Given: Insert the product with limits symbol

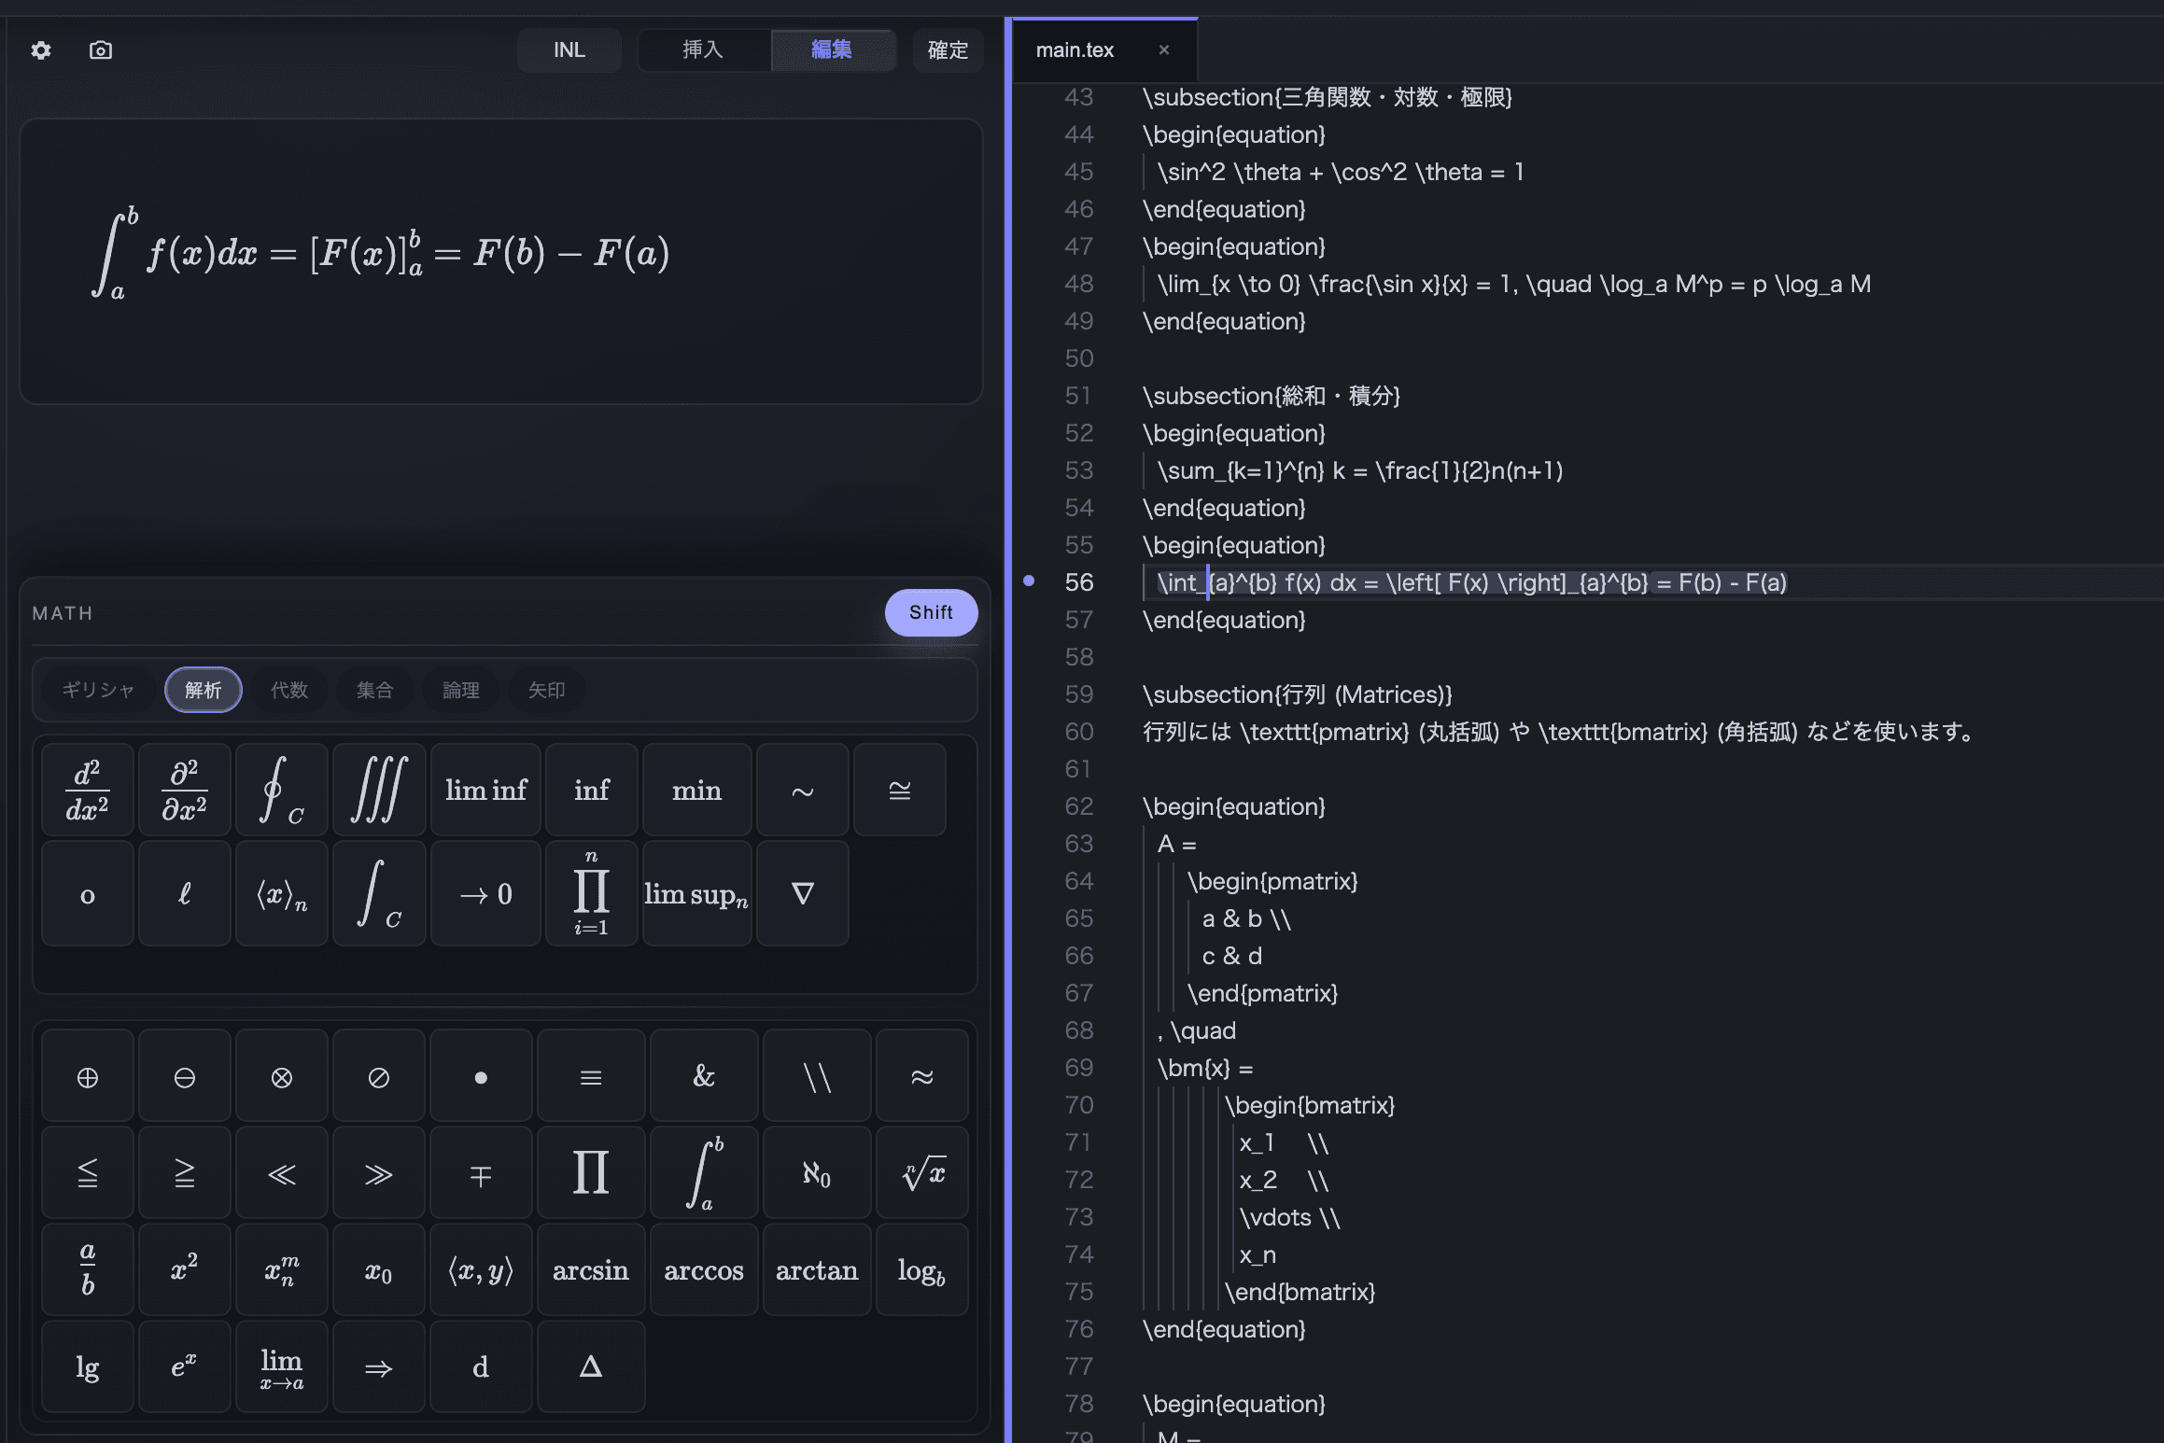Looking at the screenshot, I should pos(591,894).
